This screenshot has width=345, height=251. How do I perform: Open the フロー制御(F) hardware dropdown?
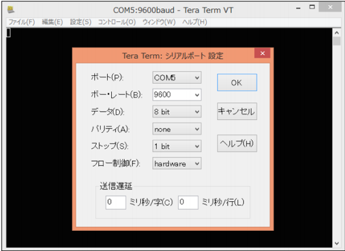click(x=177, y=163)
